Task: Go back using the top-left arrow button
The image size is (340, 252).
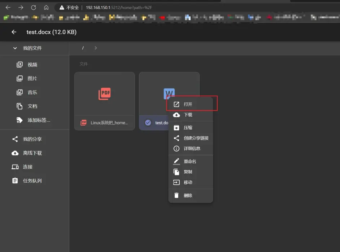Action: (x=13, y=32)
